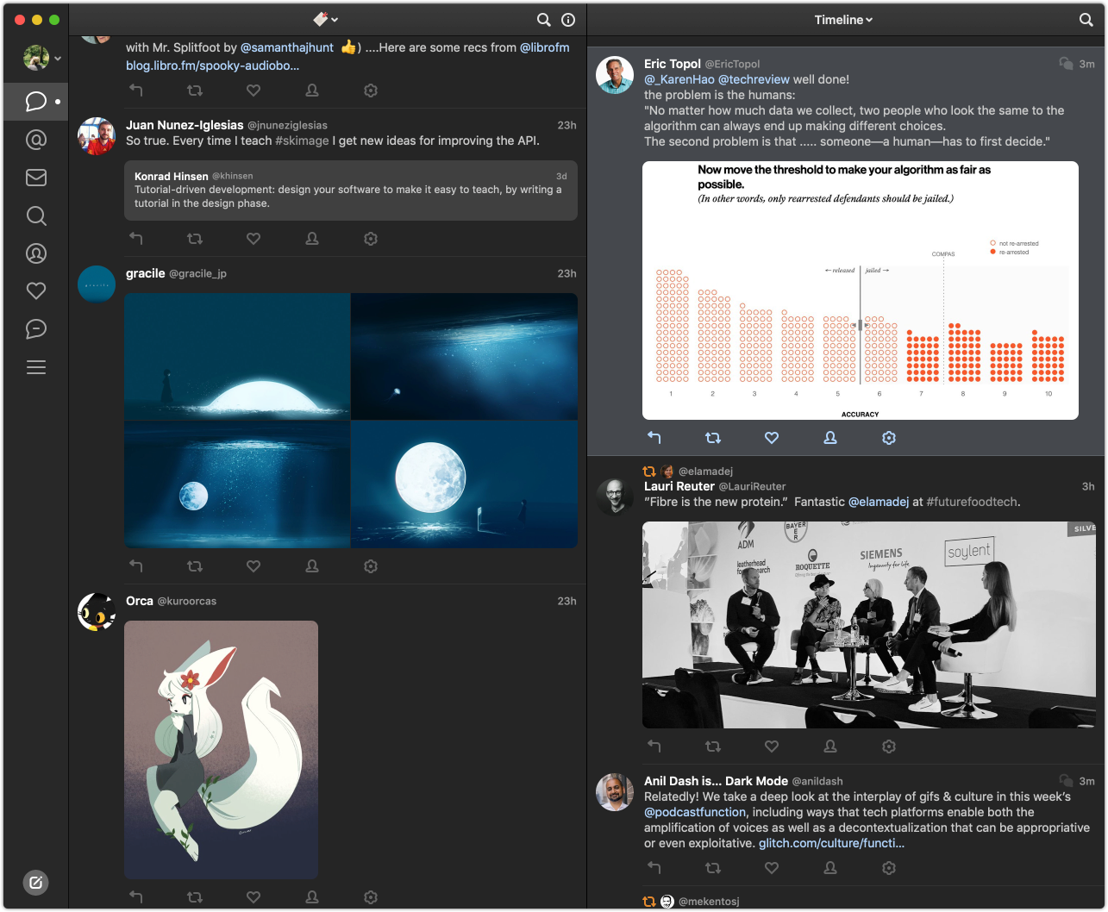This screenshot has width=1108, height=912.
Task: Reply to Lauri Reuter's tweet
Action: click(654, 746)
